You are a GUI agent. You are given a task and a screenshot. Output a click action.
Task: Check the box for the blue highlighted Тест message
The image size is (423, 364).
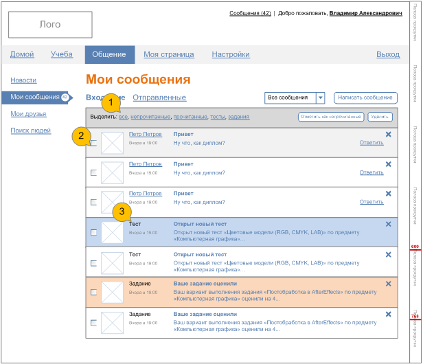93,232
